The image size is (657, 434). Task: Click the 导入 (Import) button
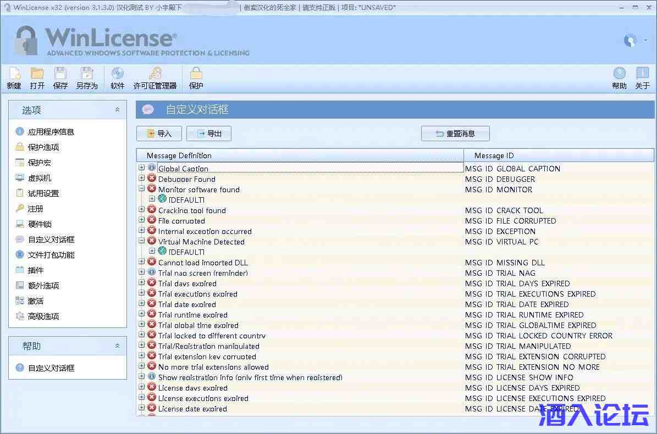[x=159, y=133]
